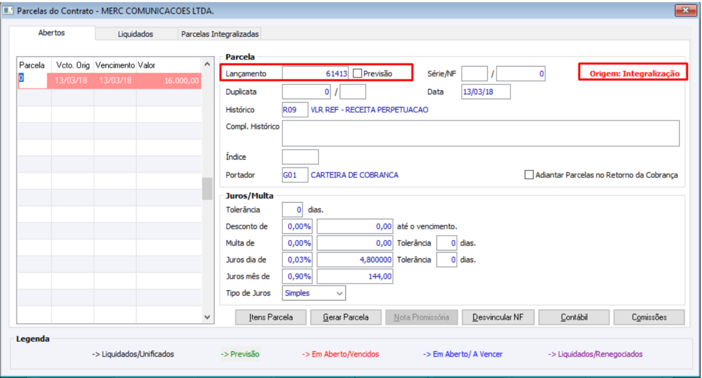Click the Multa de value field
702x378 pixels.
355,243
